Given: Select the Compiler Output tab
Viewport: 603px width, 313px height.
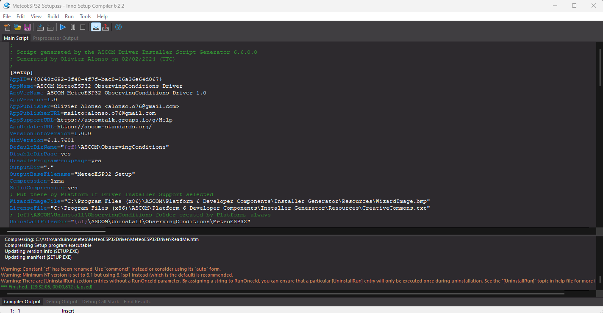Looking at the screenshot, I should [22, 302].
